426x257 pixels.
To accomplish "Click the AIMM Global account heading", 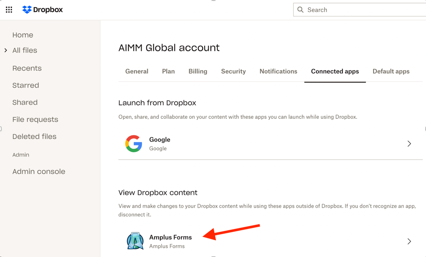I will click(169, 48).
